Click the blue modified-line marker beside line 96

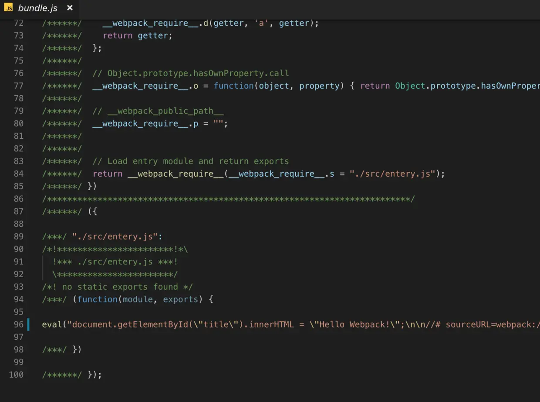28,325
